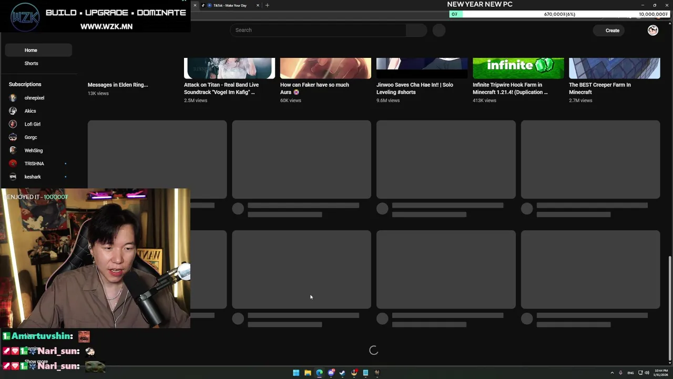Click the microphone icon in system tray
The width and height of the screenshot is (673, 379).
[620, 373]
